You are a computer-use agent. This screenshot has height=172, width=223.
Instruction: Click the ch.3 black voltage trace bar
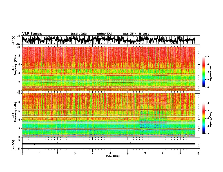(108, 144)
